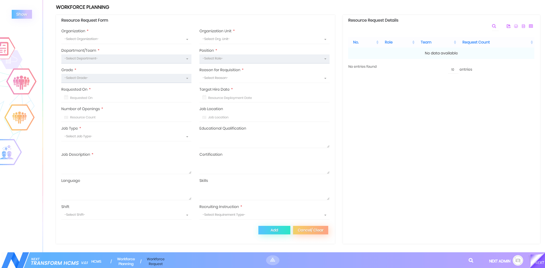
Task: Click HCMS in the breadcrumb bar
Action: pyautogui.click(x=96, y=261)
